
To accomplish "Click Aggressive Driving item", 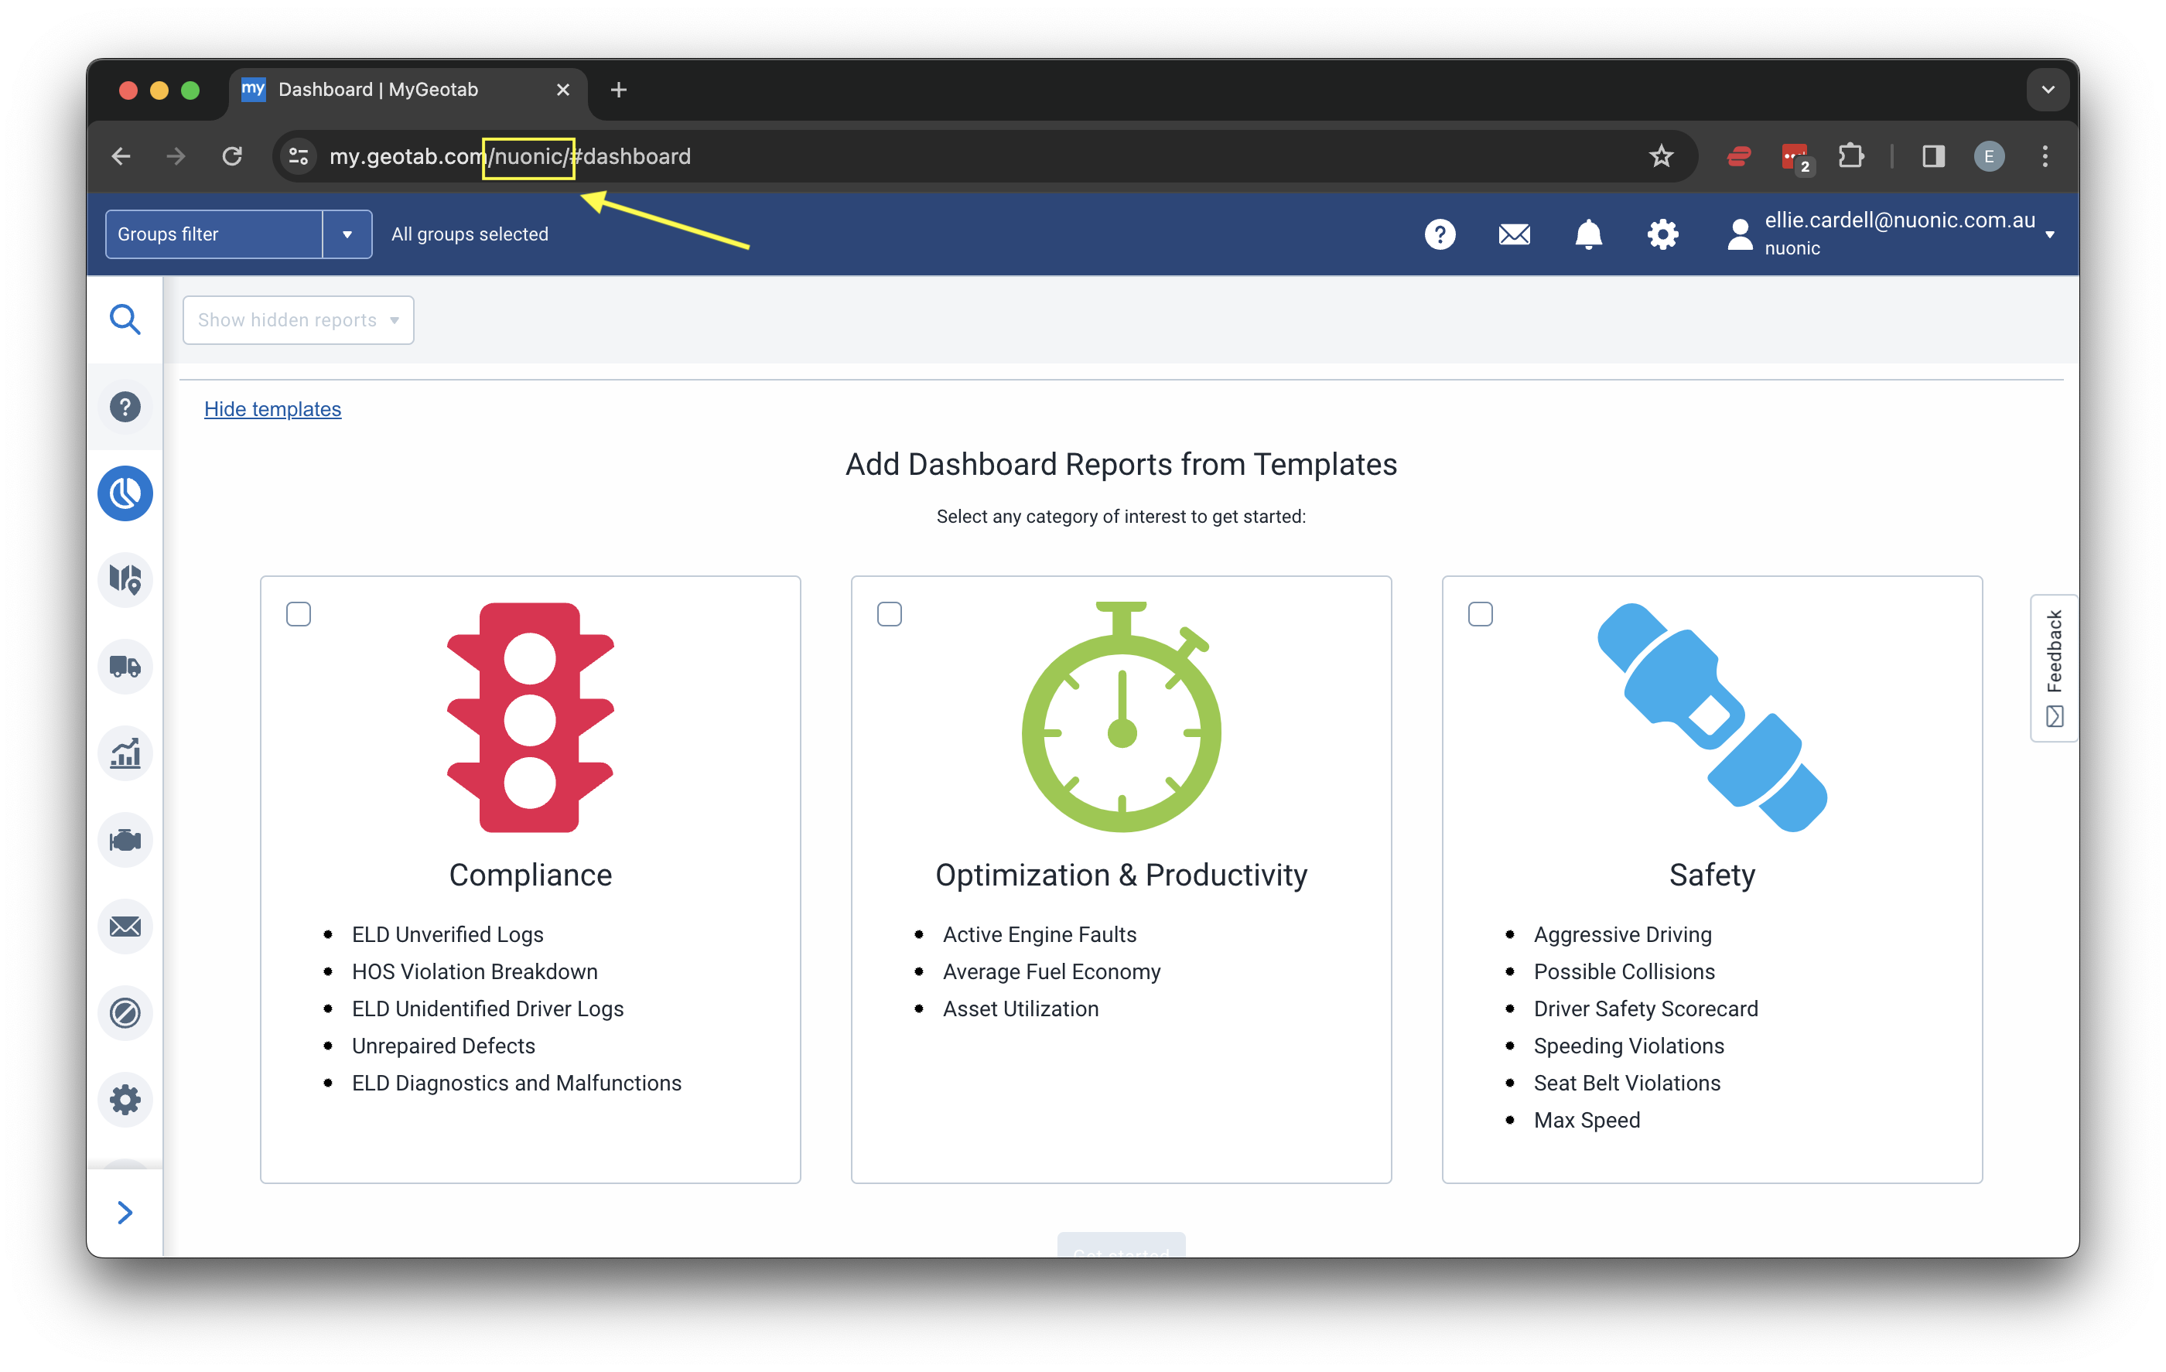I will 1623,934.
